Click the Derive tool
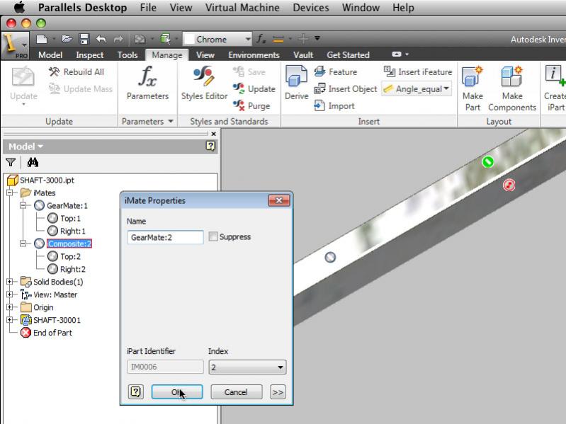566x424 pixels. click(x=297, y=84)
